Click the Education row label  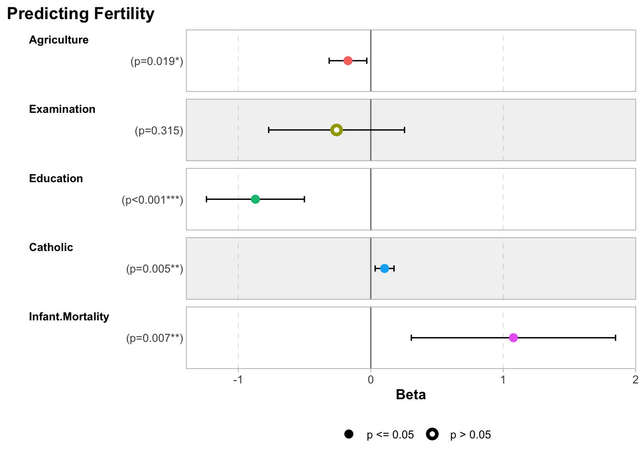pos(56,178)
